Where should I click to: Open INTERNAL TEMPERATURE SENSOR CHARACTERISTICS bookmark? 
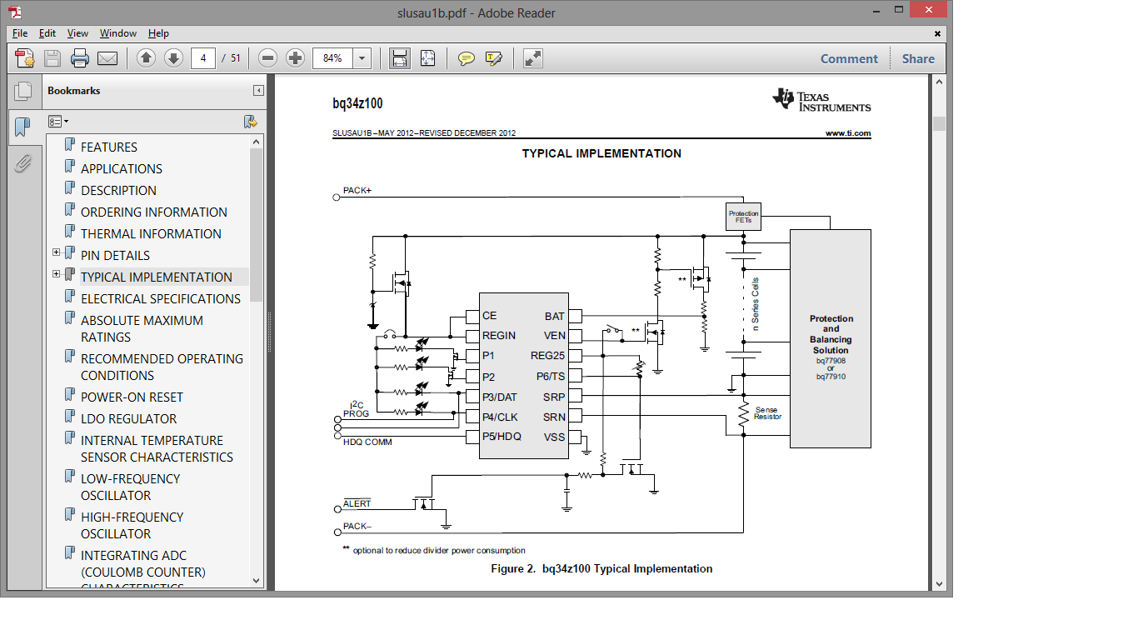click(x=157, y=448)
